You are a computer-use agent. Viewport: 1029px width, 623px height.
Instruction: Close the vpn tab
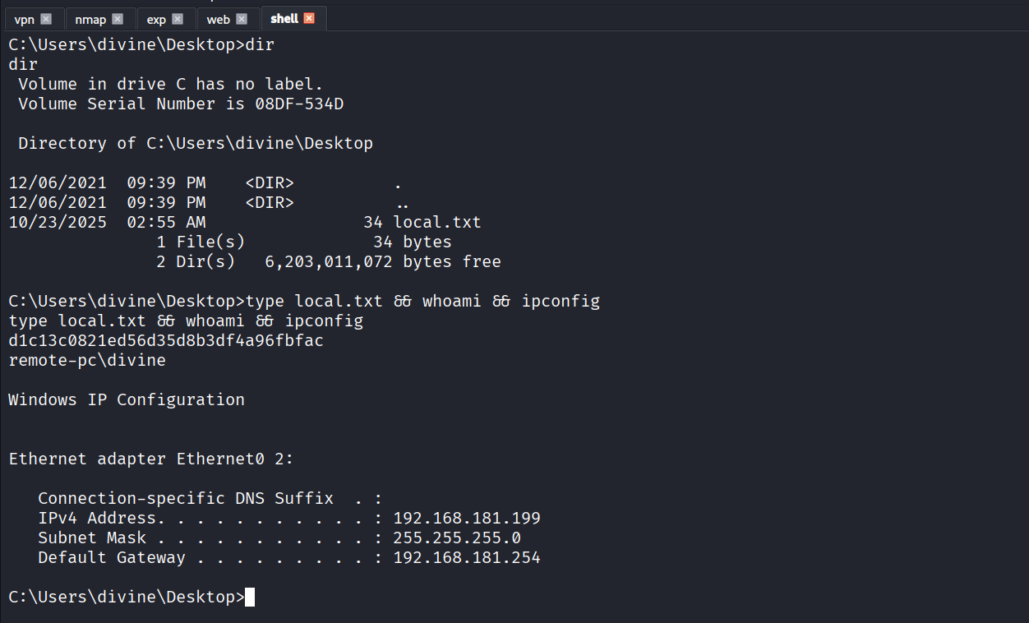[x=46, y=19]
